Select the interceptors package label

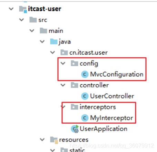click(x=98, y=107)
